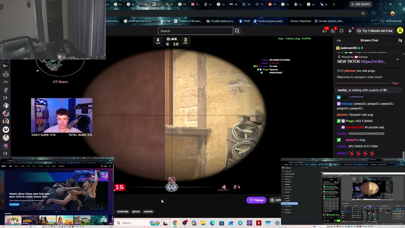Image resolution: width=405 pixels, height=228 pixels.
Task: Select the jynxzi stream tag
Action: tap(136, 212)
